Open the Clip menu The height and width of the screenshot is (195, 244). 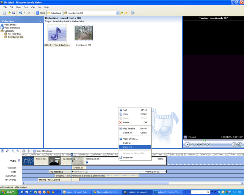click(x=33, y=7)
